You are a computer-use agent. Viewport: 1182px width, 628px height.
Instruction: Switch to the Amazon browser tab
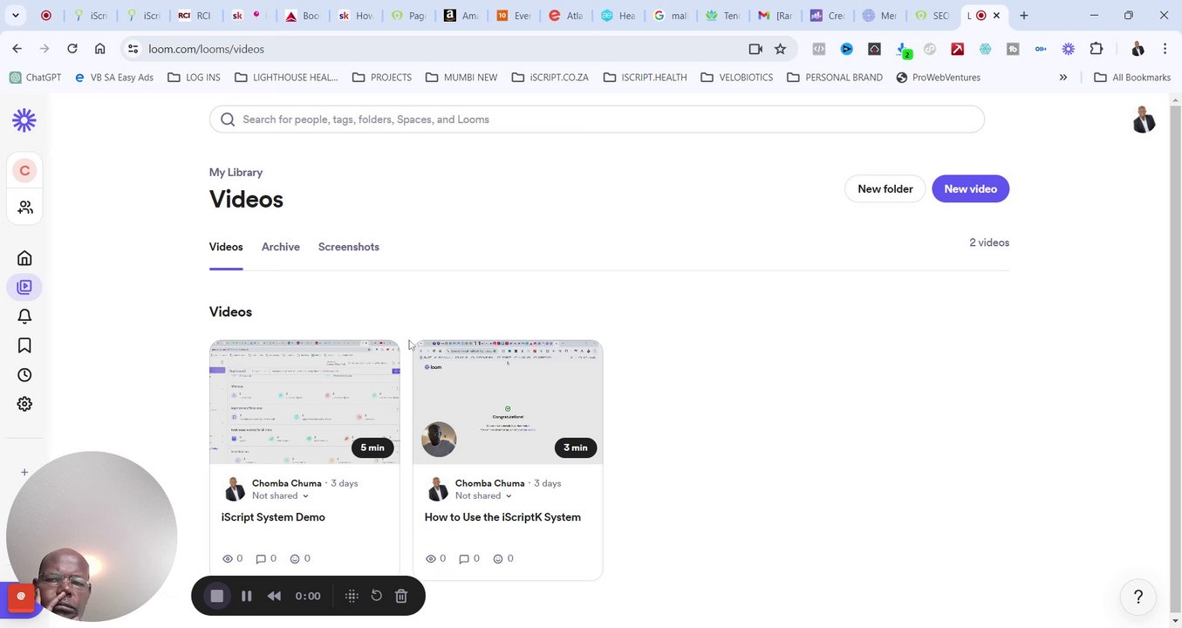pyautogui.click(x=461, y=16)
